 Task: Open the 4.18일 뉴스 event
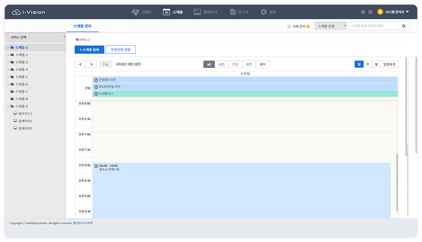(245, 94)
